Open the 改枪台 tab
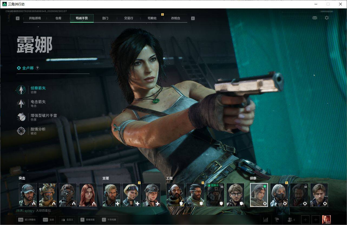Screen dimensions: 347x225 click(x=175, y=18)
